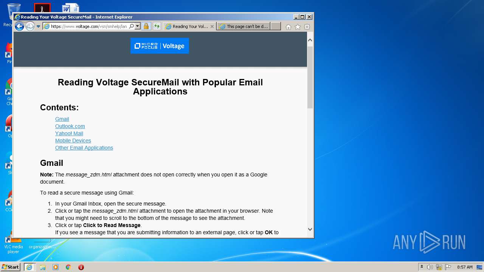The image size is (484, 272).
Task: Open File Explorer from the taskbar
Action: point(43,267)
